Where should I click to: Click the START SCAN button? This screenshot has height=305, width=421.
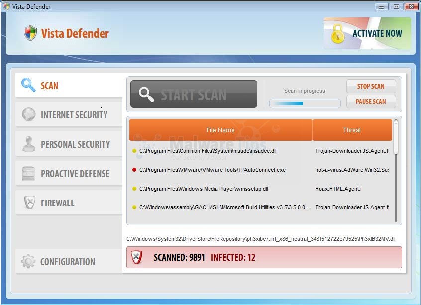click(x=194, y=94)
